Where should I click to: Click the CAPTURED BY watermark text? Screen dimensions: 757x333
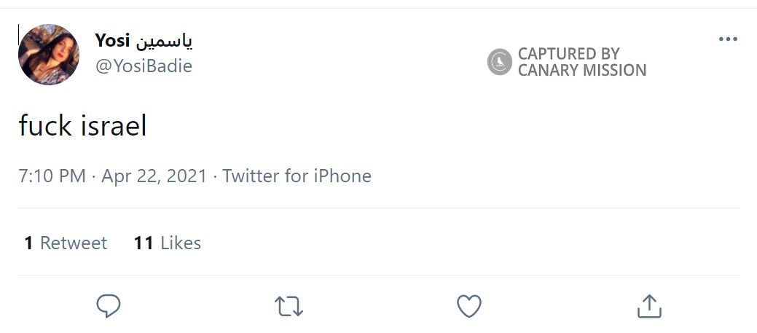pyautogui.click(x=568, y=54)
